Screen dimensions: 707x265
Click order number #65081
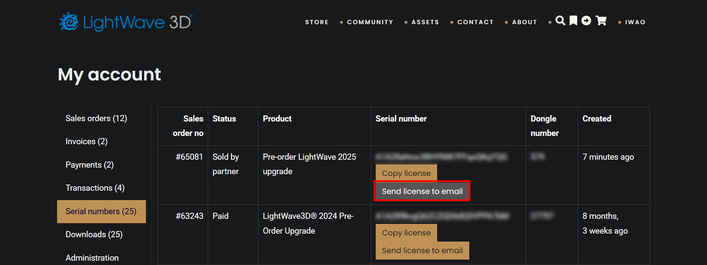click(189, 157)
